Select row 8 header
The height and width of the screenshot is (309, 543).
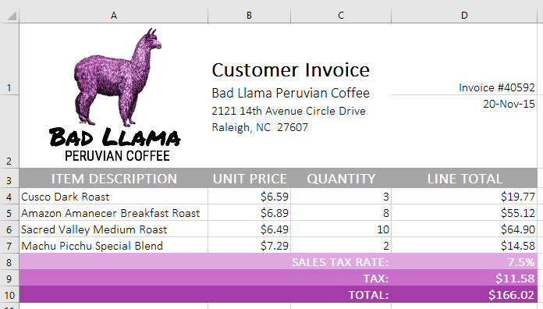pos(9,262)
